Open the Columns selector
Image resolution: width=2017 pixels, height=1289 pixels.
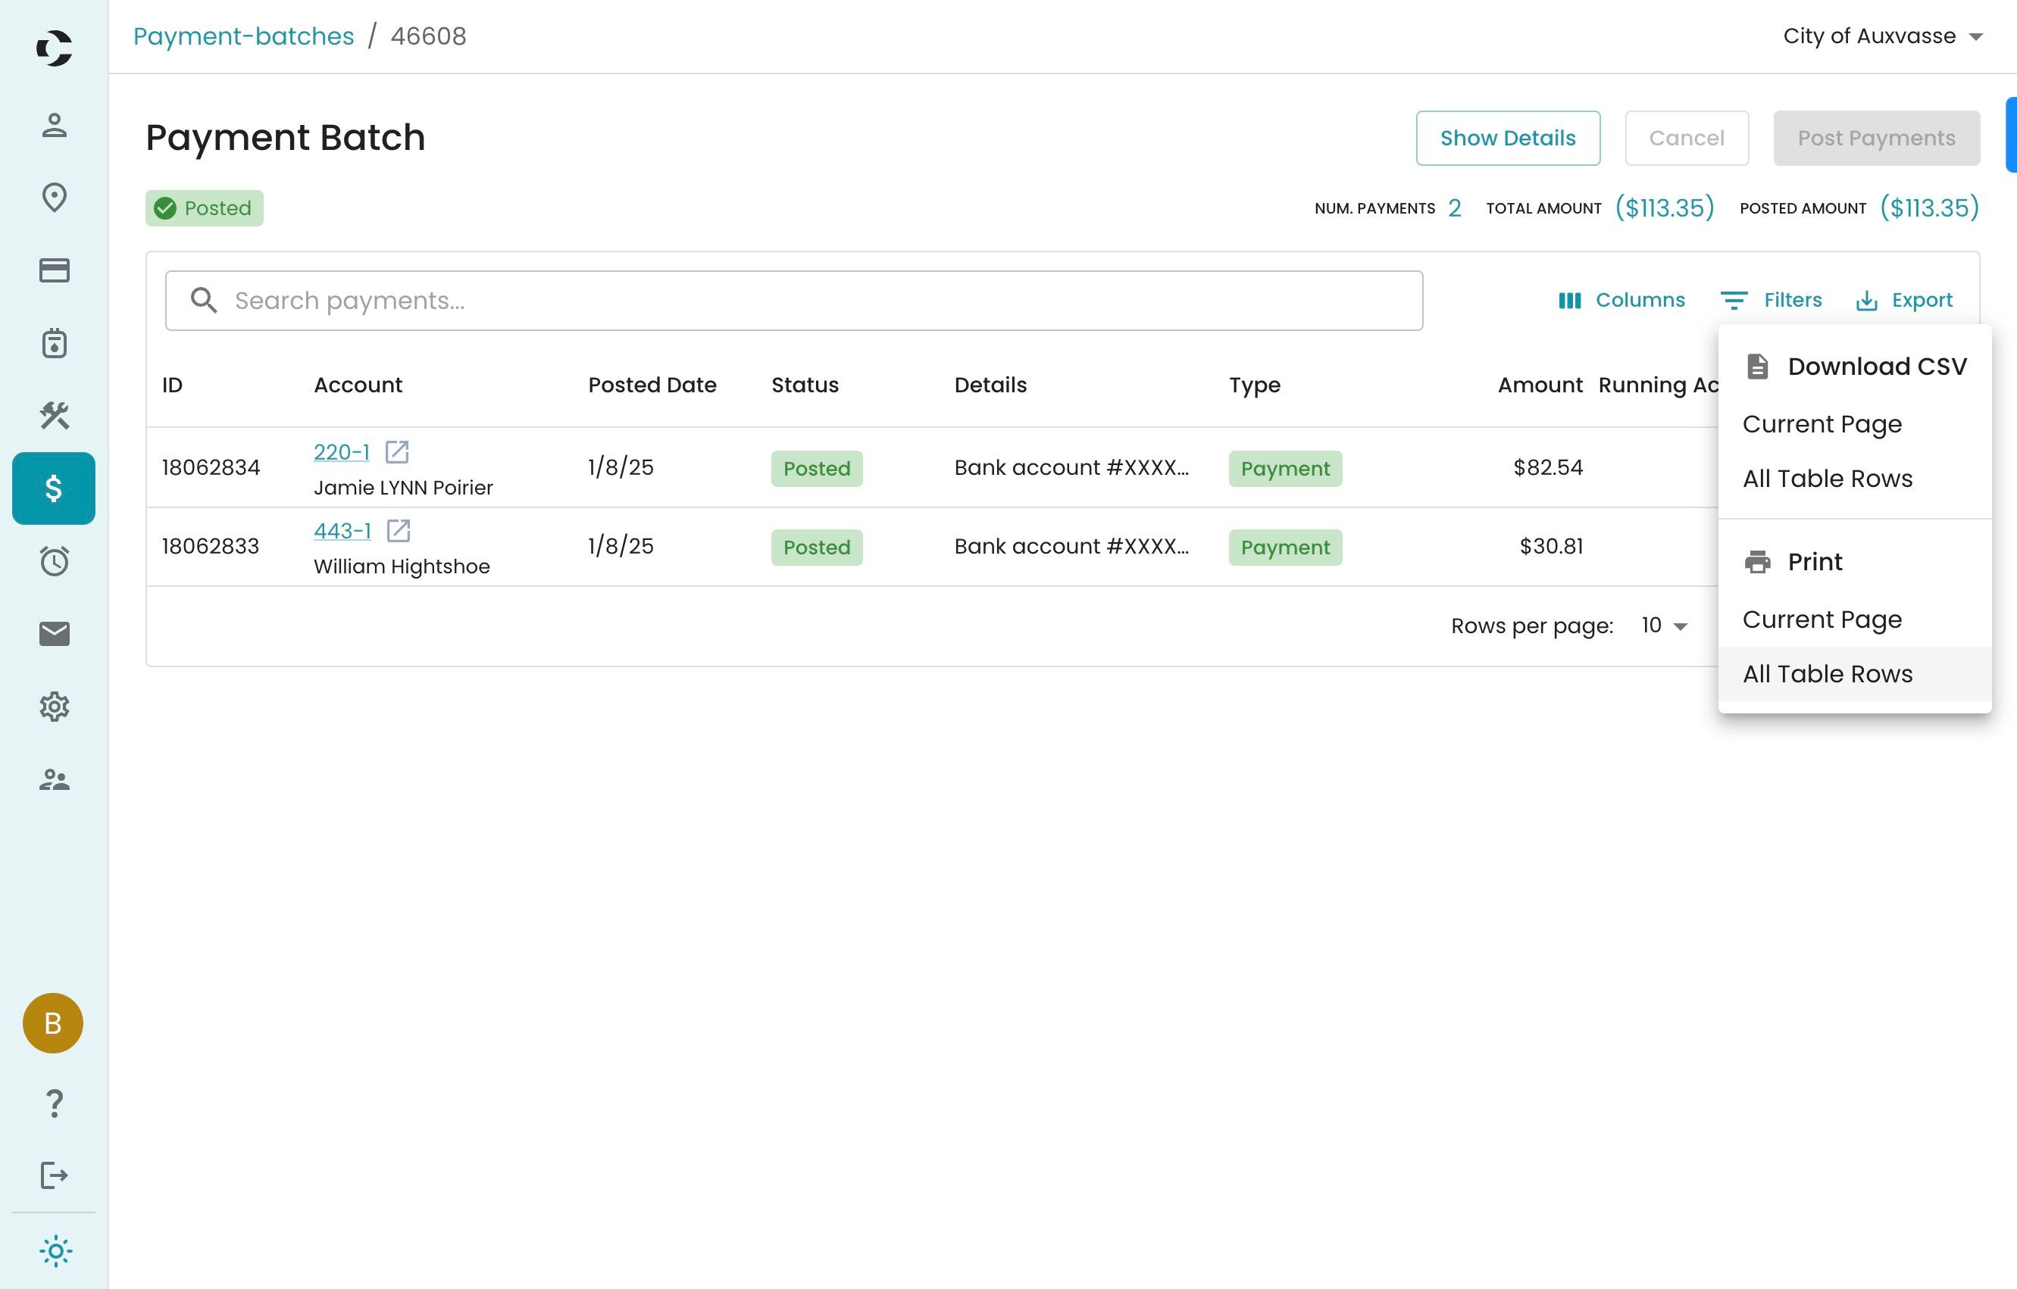[x=1621, y=300]
